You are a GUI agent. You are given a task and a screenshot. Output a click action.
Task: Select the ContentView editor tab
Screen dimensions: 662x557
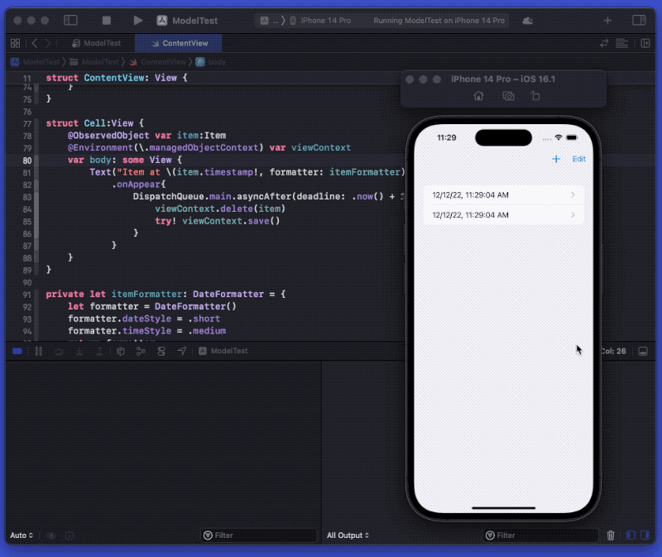point(179,43)
